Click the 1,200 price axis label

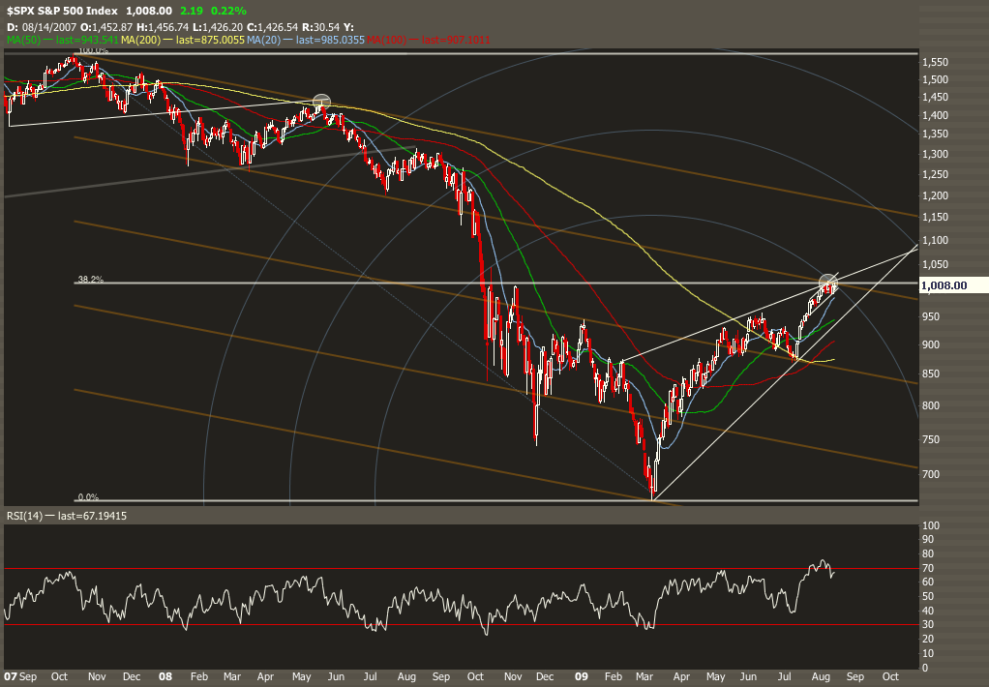click(935, 195)
